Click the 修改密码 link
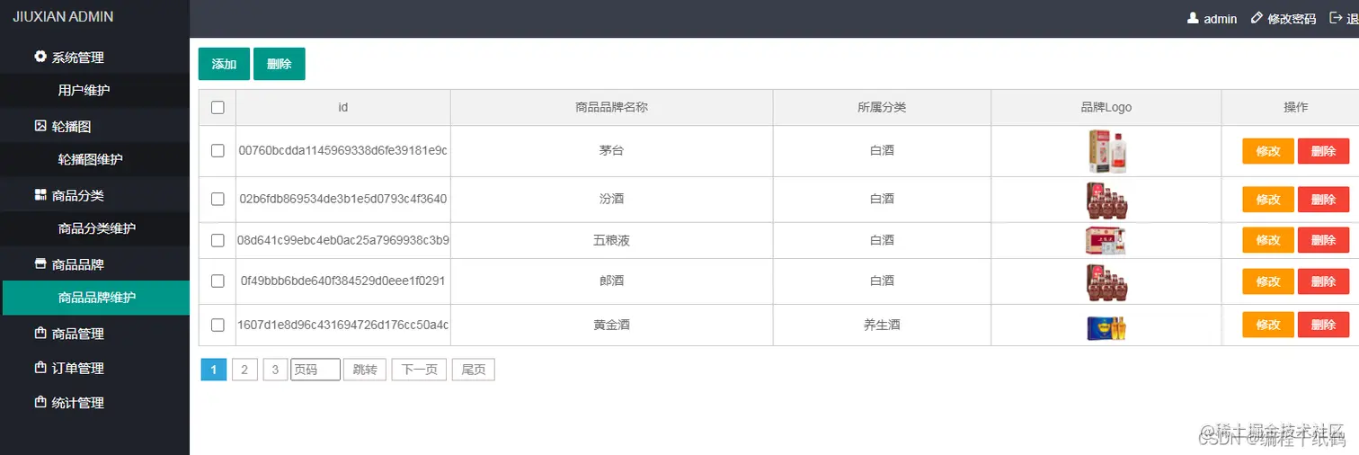The width and height of the screenshot is (1359, 455). point(1292,19)
